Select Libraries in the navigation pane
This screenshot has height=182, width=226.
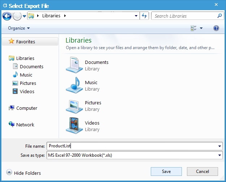(x=25, y=58)
